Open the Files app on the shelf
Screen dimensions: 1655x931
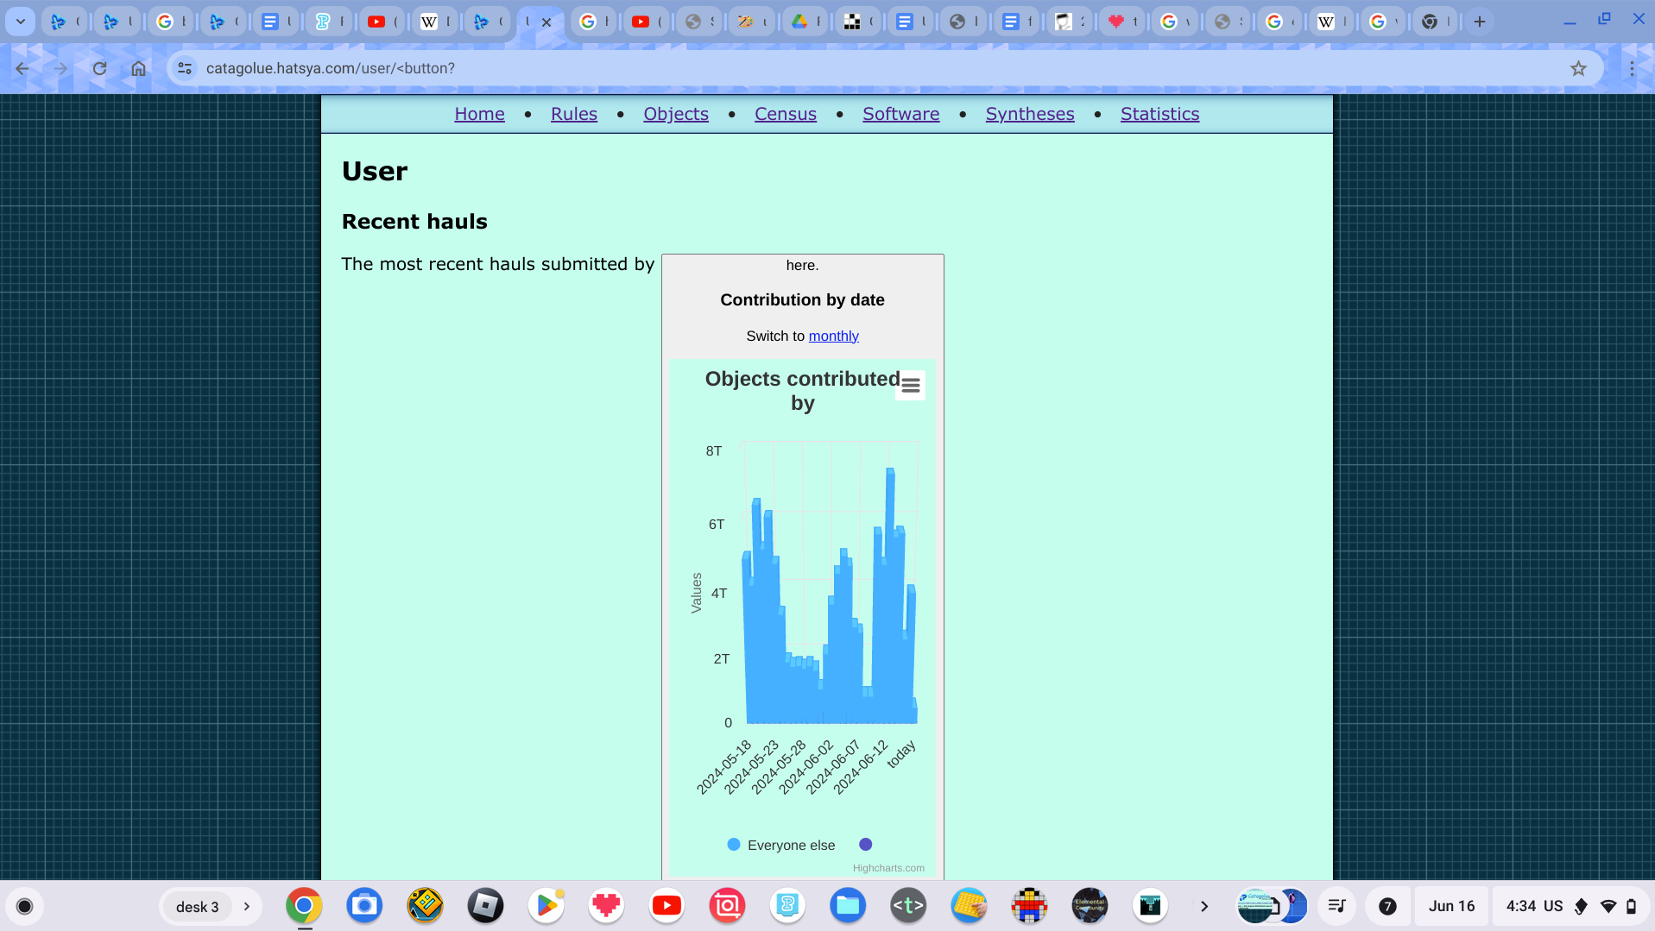[x=848, y=906]
